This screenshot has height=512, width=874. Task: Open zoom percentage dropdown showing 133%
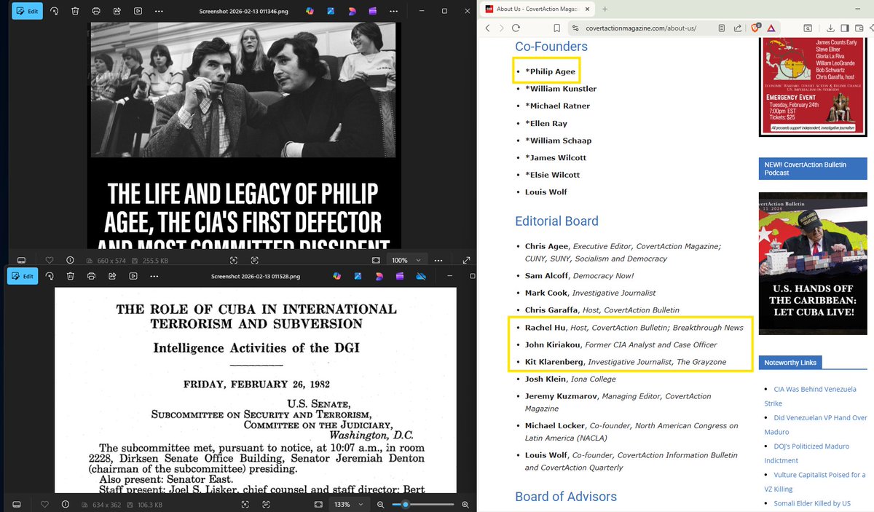[348, 504]
